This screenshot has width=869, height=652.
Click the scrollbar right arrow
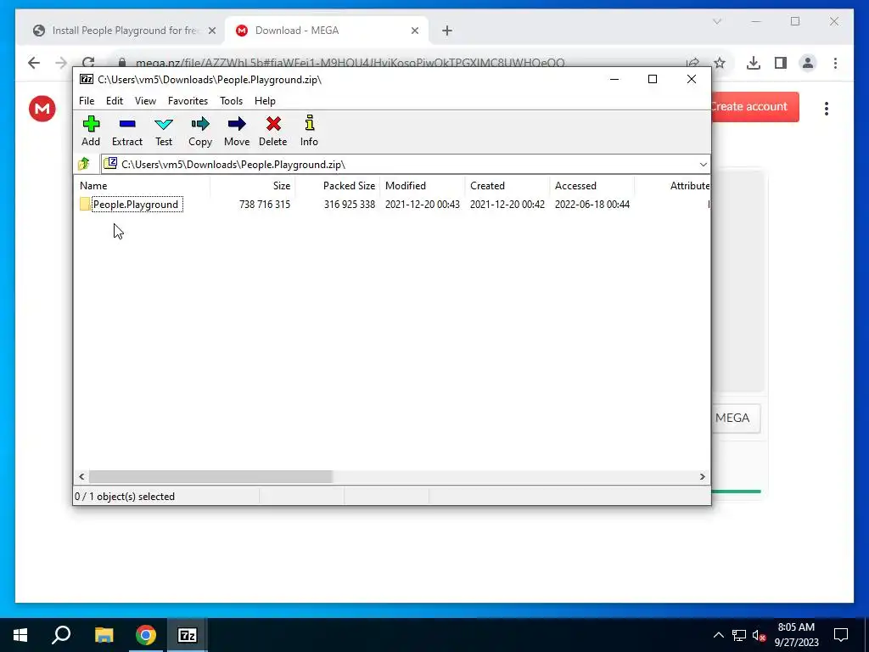tap(702, 477)
